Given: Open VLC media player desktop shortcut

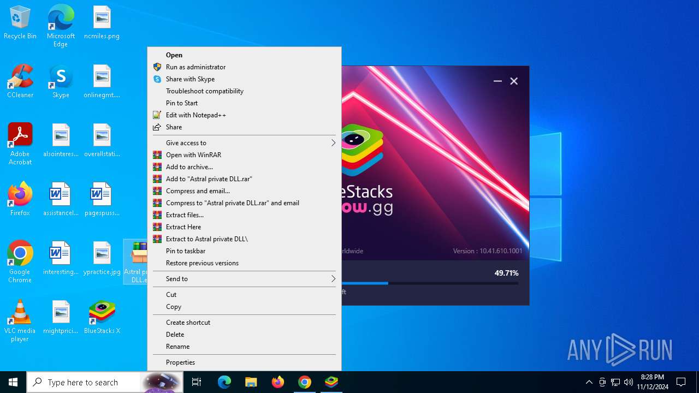Looking at the screenshot, I should [x=20, y=321].
